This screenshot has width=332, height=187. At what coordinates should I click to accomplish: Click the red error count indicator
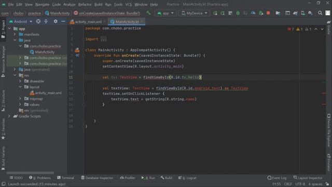point(290,29)
